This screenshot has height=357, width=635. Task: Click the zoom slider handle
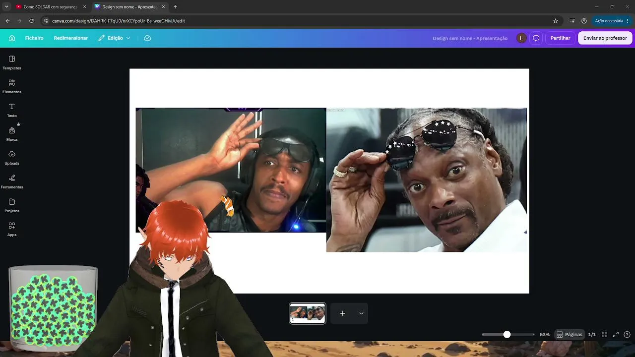click(x=507, y=335)
